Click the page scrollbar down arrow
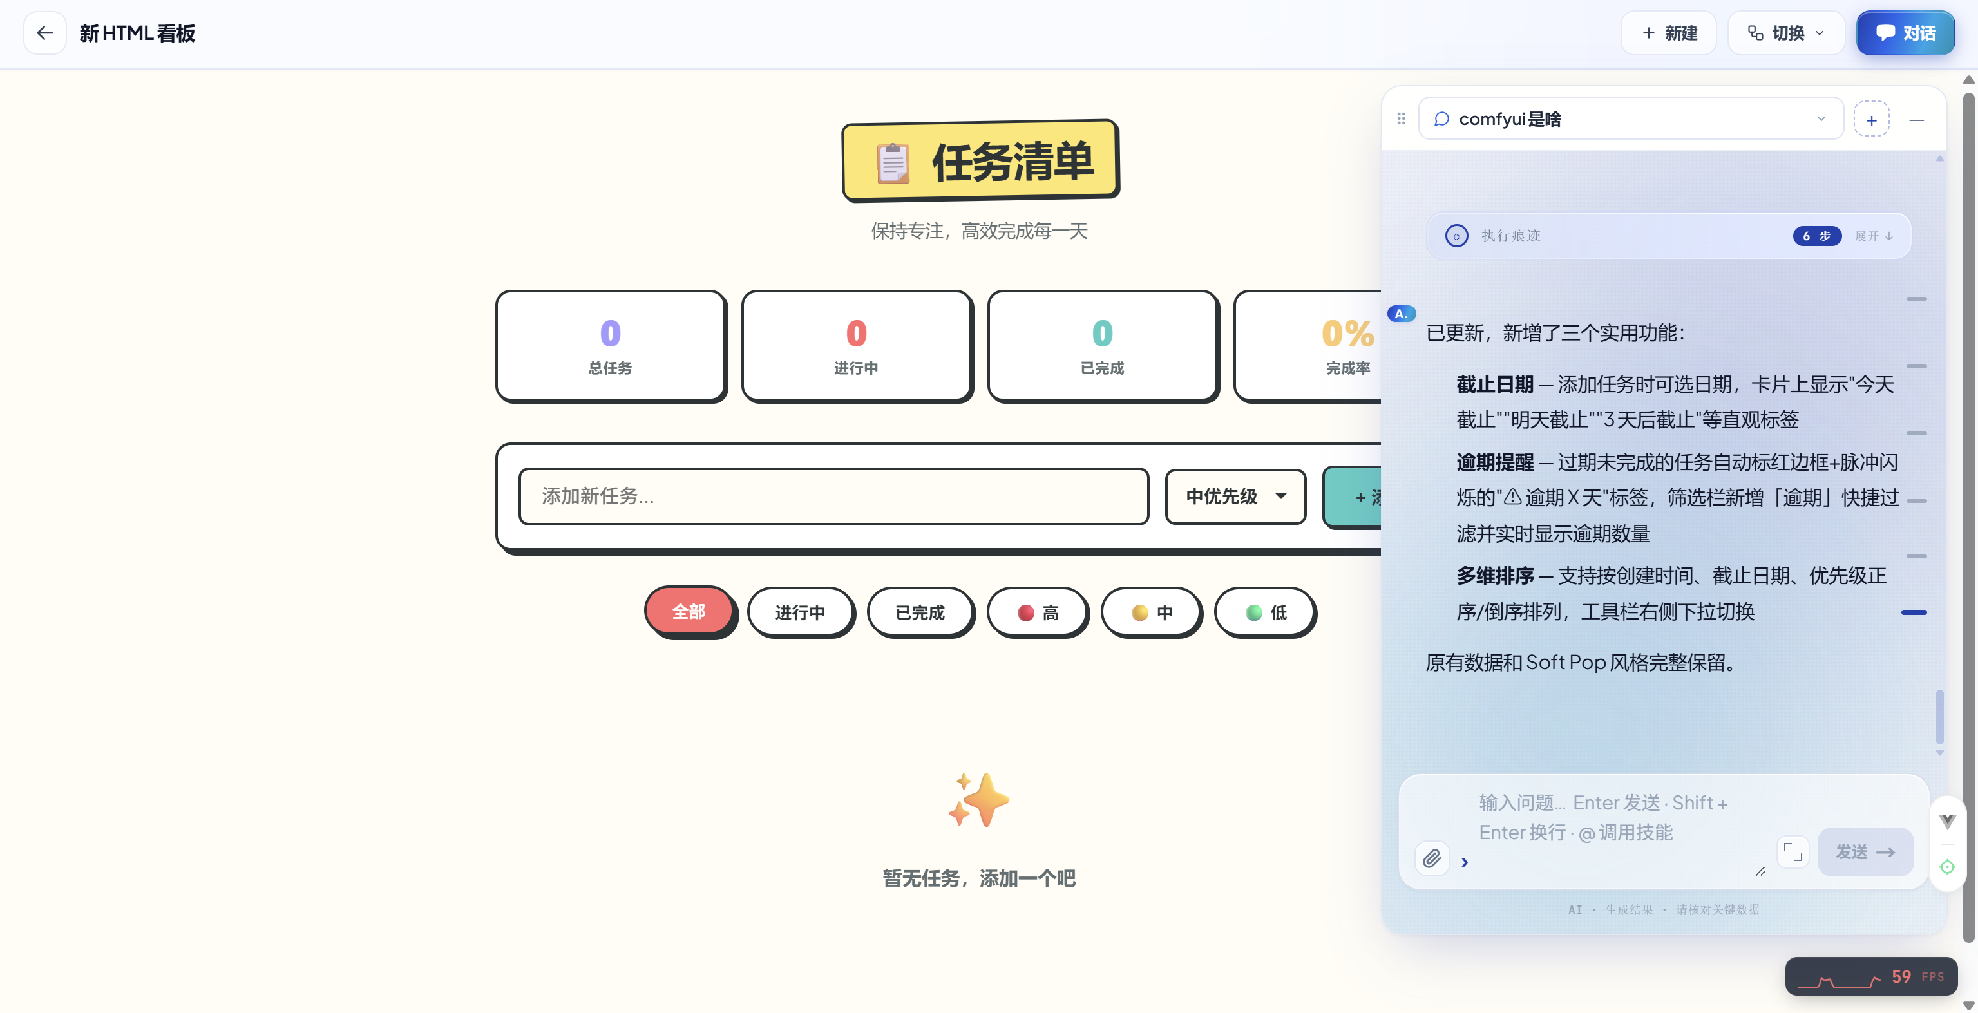 click(1969, 1005)
